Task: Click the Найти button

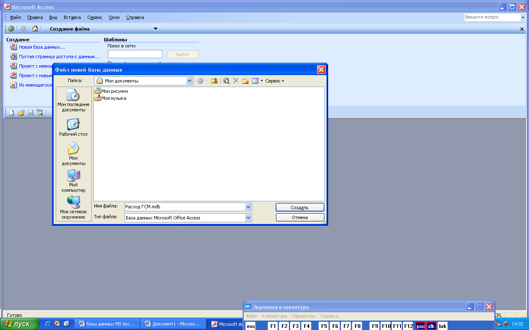Action: click(182, 54)
